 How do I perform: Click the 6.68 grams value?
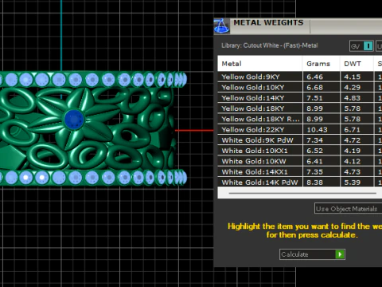[314, 88]
